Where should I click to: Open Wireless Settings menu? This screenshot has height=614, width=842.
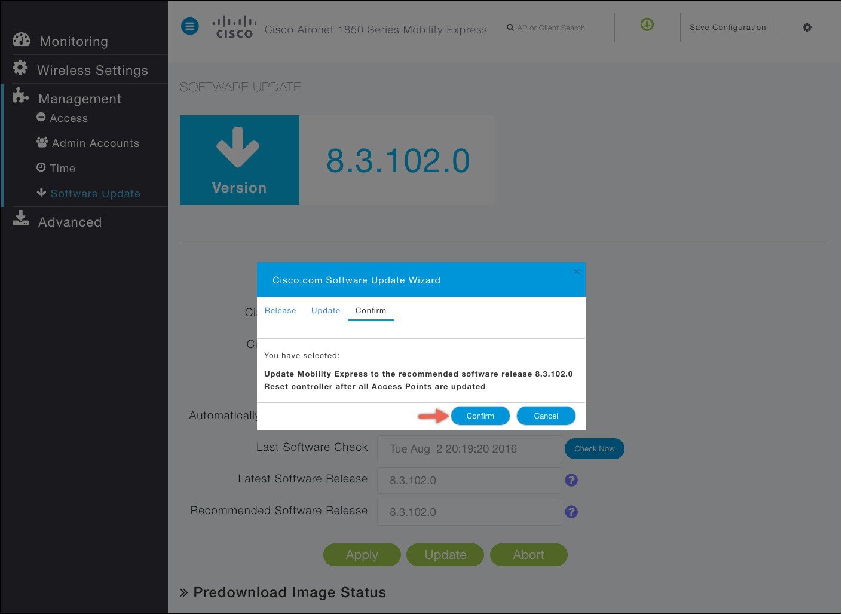93,71
